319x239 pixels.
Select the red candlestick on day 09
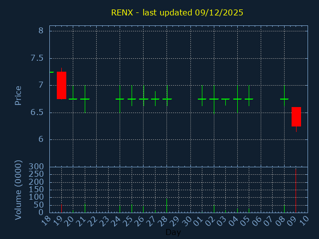(x=296, y=117)
